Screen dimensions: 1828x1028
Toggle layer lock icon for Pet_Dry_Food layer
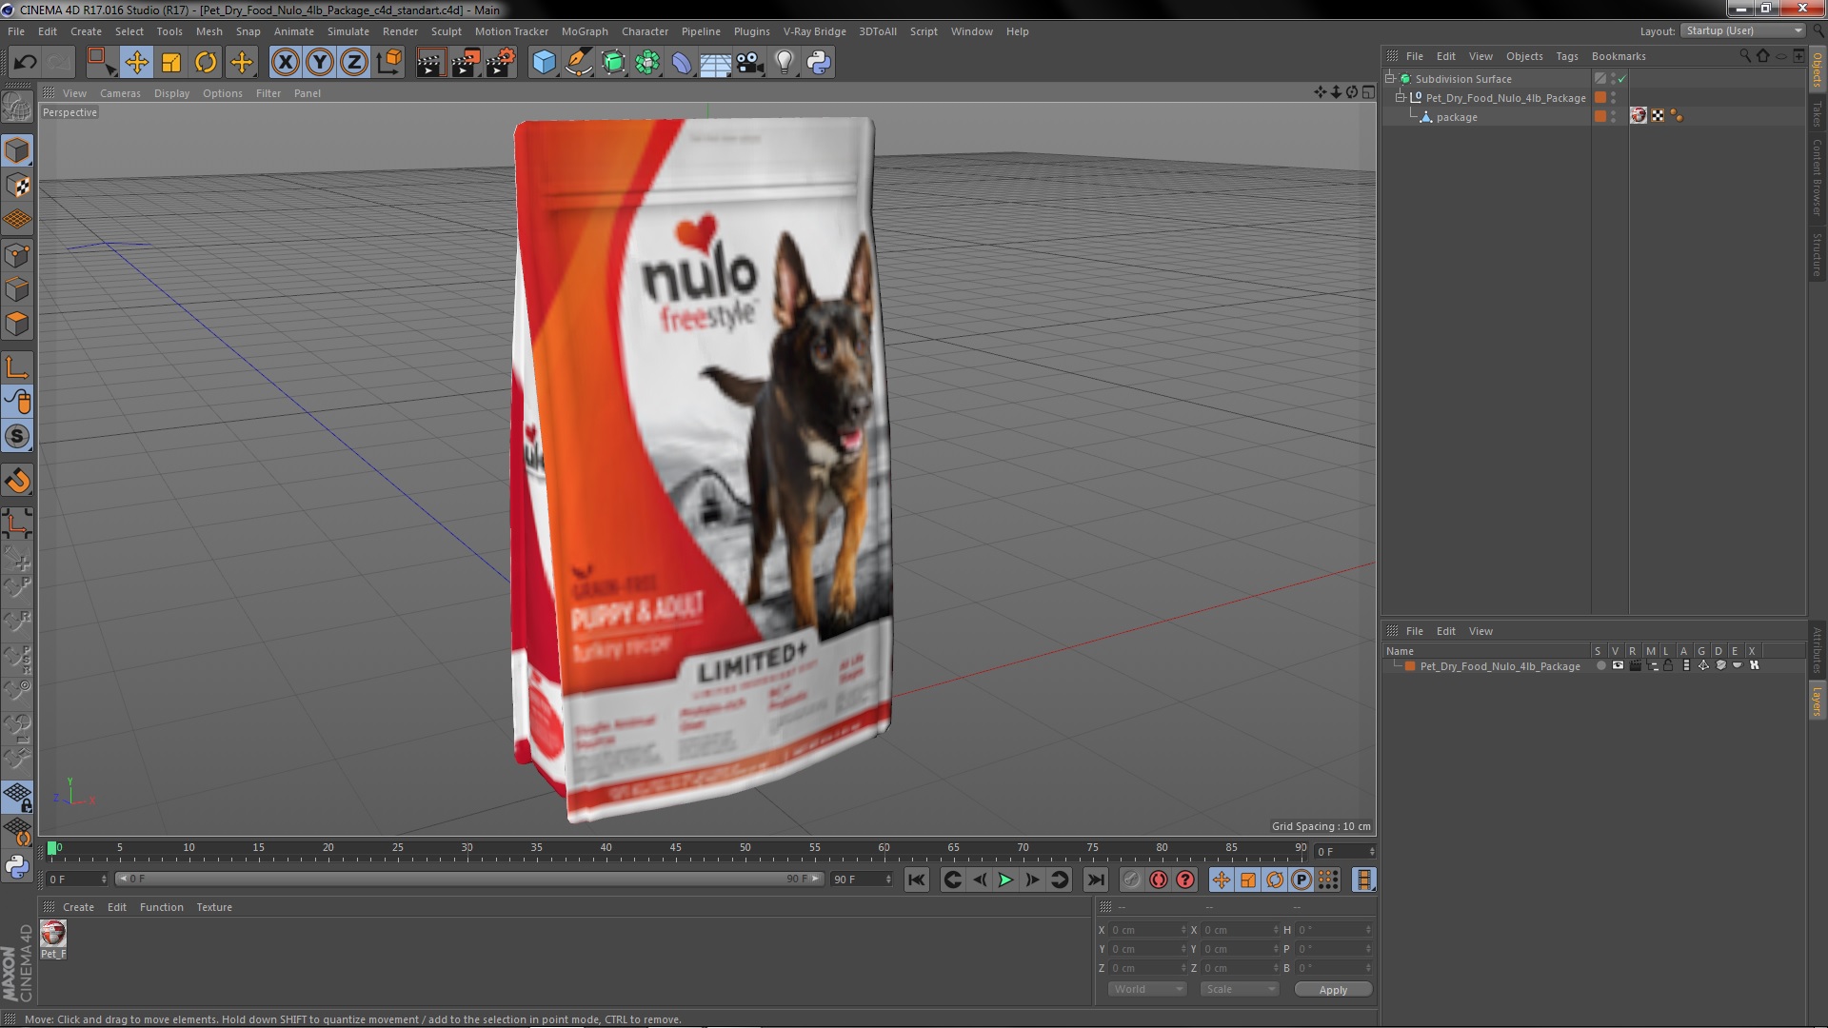click(1668, 665)
